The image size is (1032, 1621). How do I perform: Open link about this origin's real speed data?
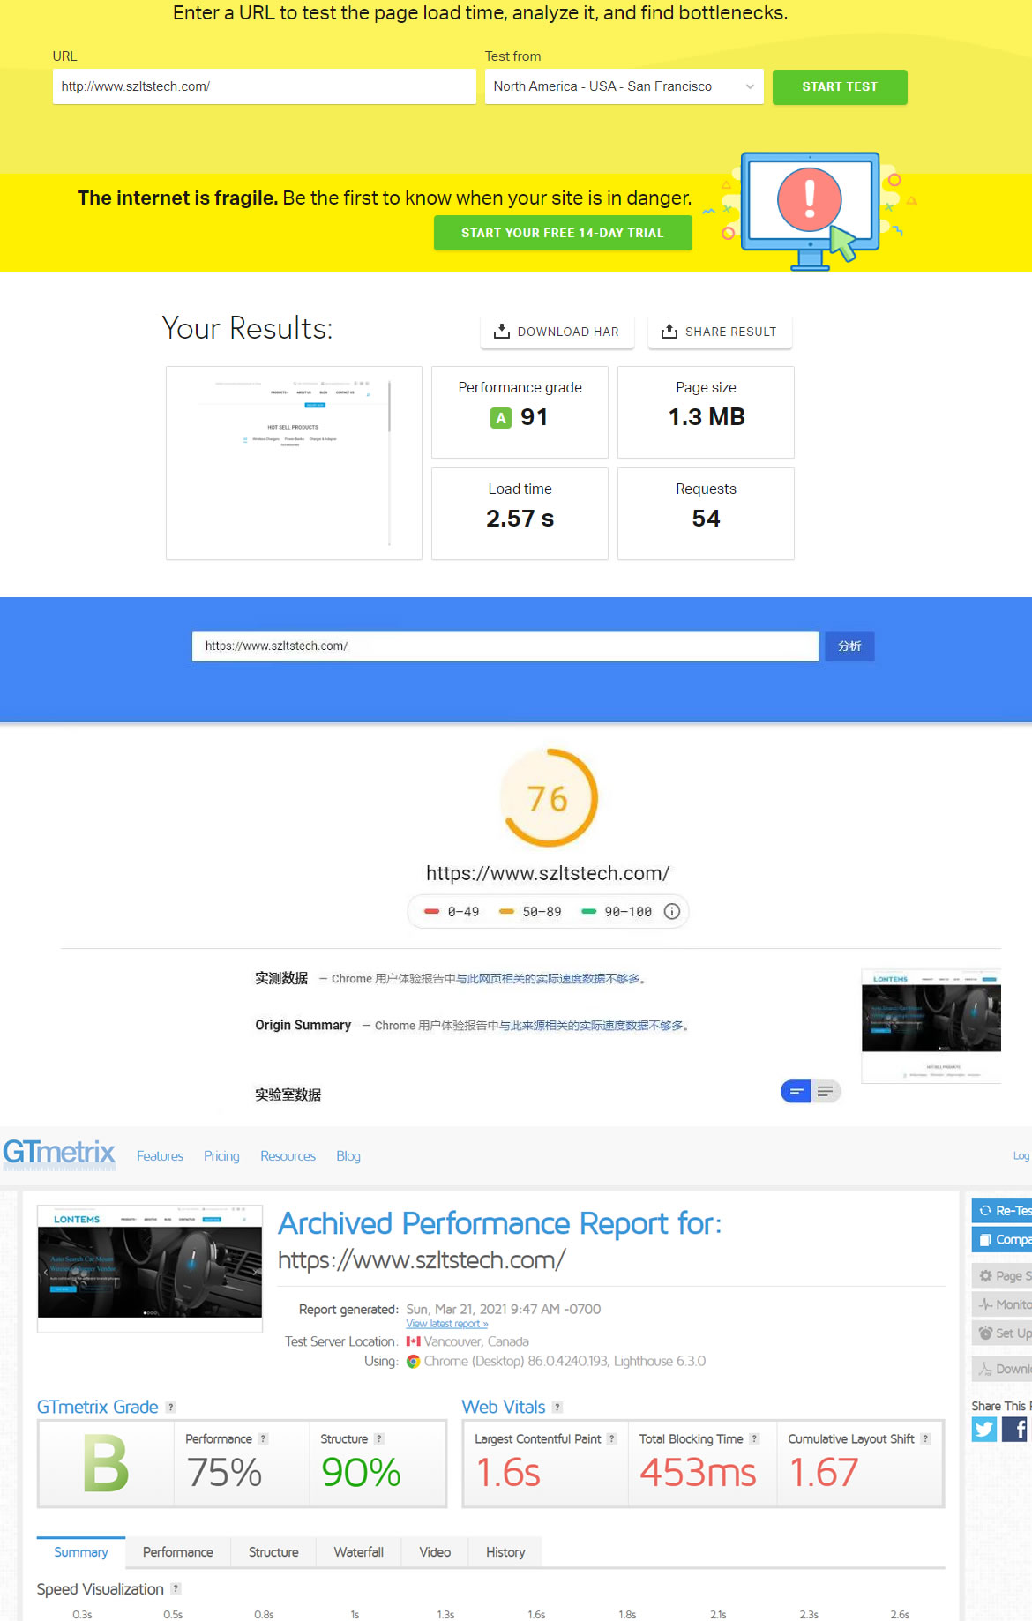(x=591, y=1026)
